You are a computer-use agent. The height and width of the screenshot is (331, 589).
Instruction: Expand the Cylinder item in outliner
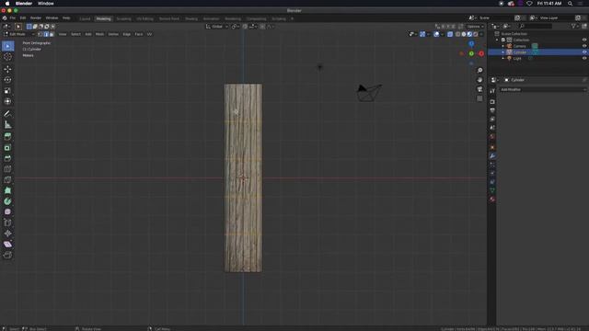[503, 52]
